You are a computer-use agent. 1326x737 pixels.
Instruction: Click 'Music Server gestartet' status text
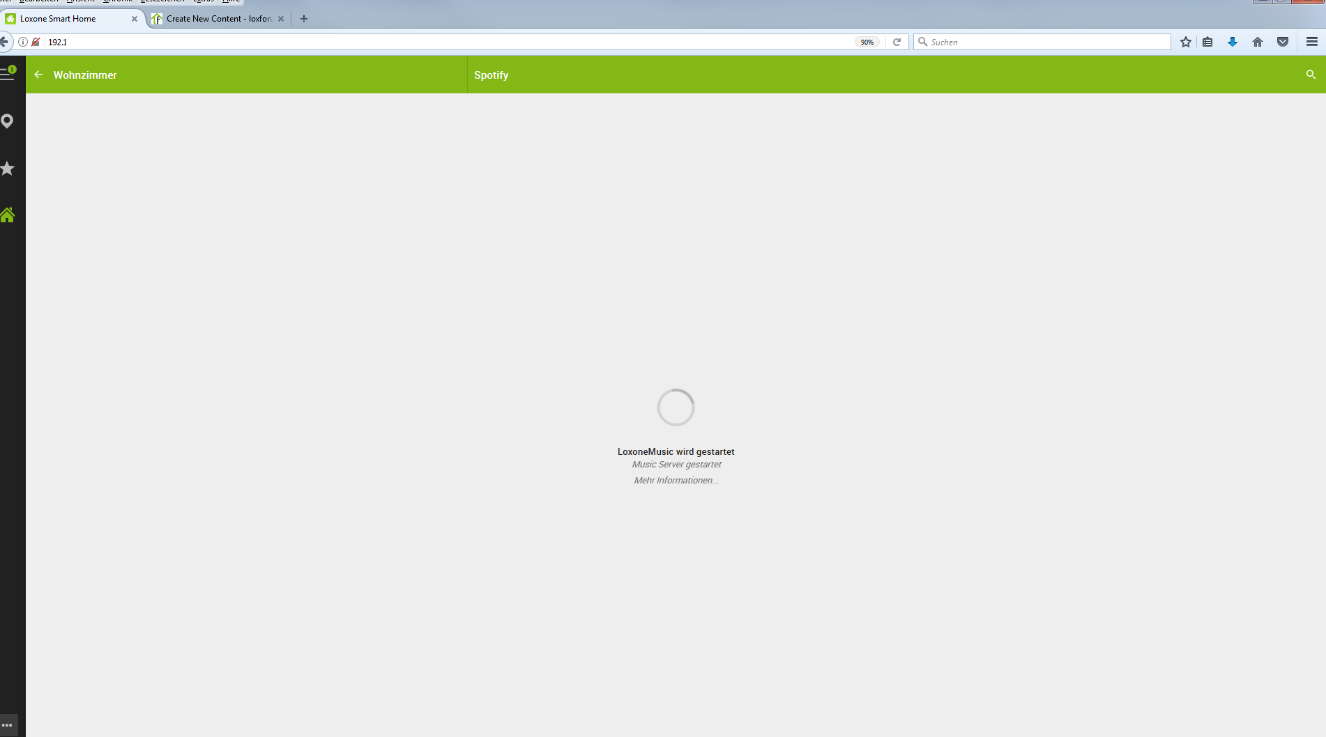[x=676, y=465]
